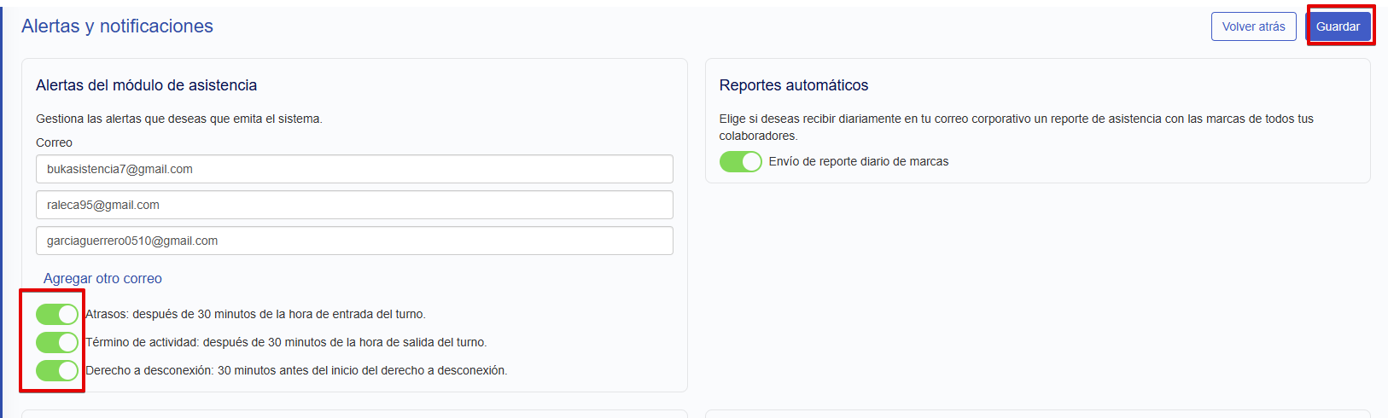Click the Atrasos 30 minutos description text
The width and height of the screenshot is (1388, 418).
(x=255, y=315)
